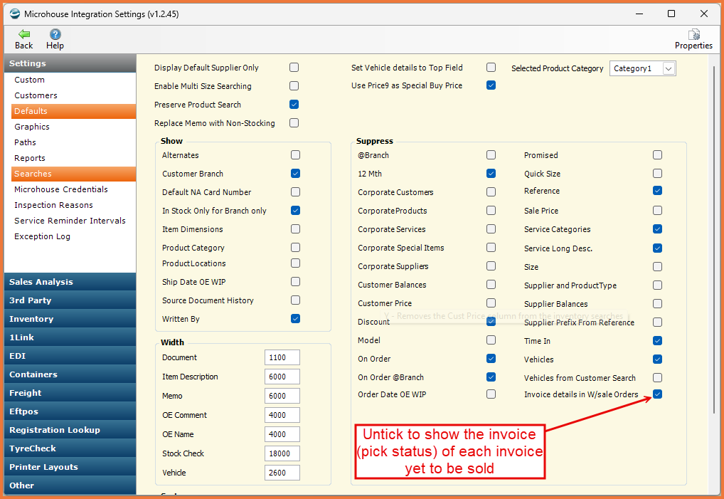The height and width of the screenshot is (499, 724).
Task: Tick Suppress Sale Price checkbox
Action: click(x=658, y=210)
